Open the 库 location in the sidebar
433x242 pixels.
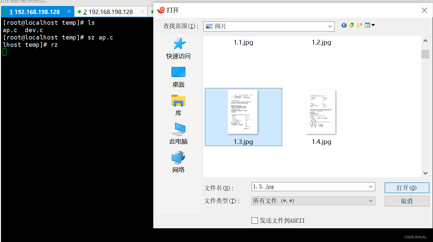click(x=178, y=105)
